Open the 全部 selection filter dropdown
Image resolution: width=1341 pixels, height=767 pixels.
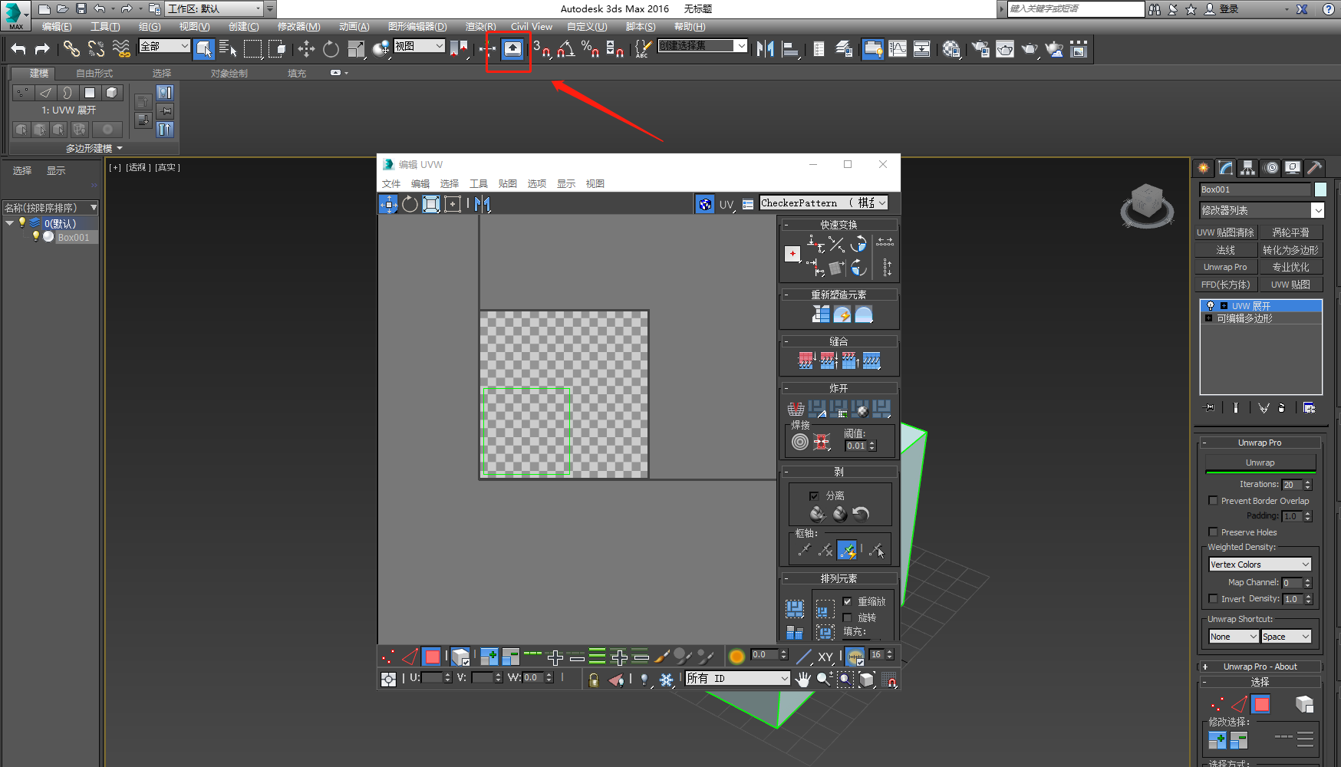tap(164, 46)
